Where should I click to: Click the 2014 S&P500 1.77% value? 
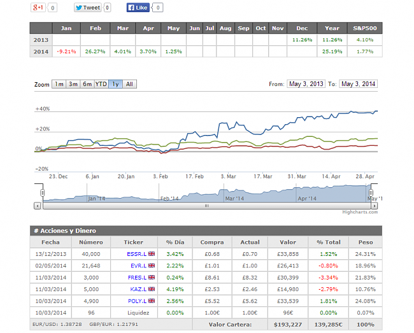365,52
